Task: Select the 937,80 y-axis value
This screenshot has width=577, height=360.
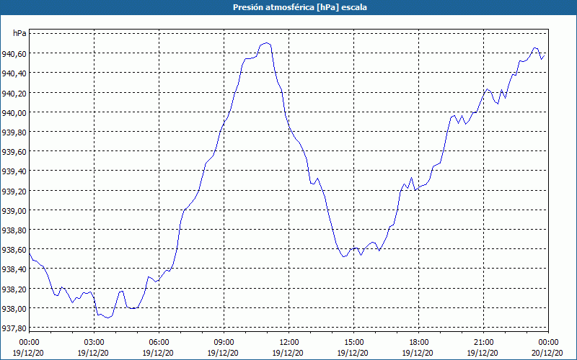Action: (x=14, y=328)
